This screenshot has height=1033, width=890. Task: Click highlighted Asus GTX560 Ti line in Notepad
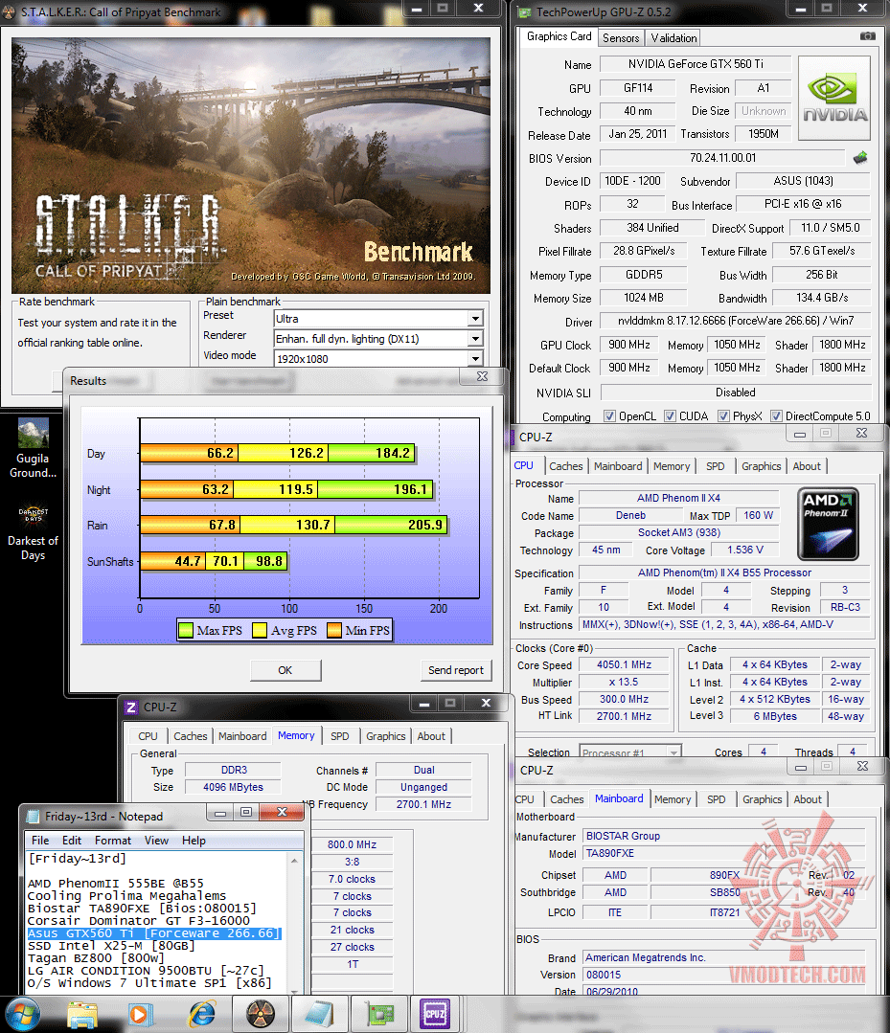pos(154,932)
